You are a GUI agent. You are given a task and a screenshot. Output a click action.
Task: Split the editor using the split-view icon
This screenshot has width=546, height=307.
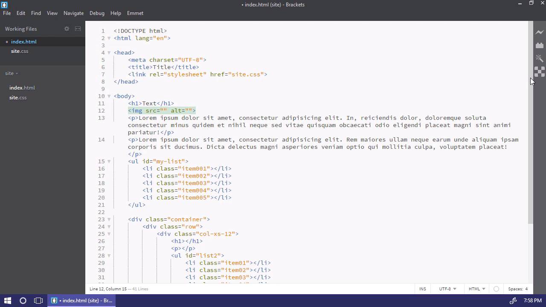pyautogui.click(x=78, y=29)
